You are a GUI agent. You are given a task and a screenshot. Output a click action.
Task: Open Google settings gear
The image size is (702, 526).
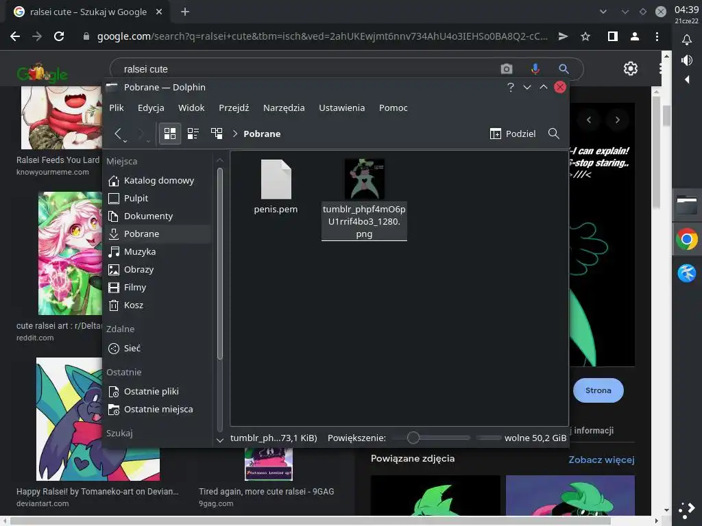coord(631,68)
